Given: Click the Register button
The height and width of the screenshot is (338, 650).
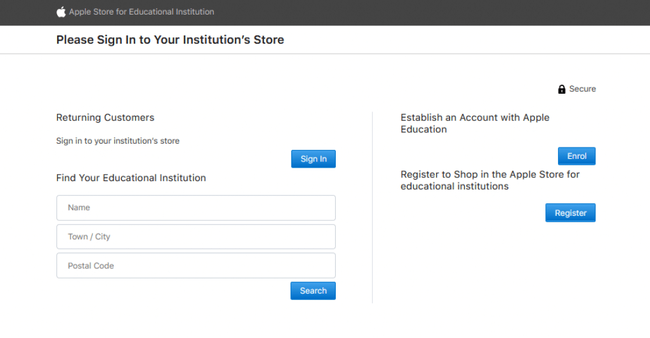Looking at the screenshot, I should click(571, 213).
